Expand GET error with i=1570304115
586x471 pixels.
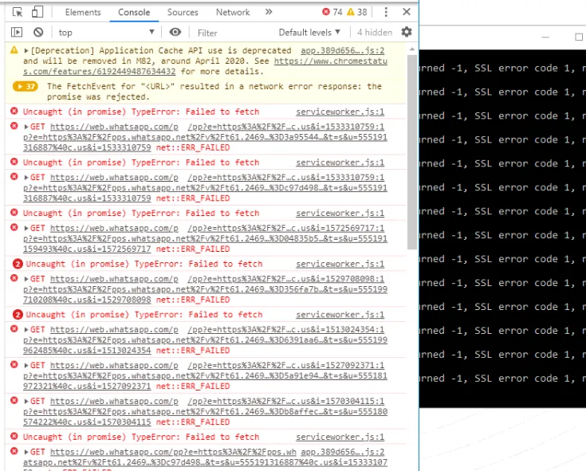point(26,402)
